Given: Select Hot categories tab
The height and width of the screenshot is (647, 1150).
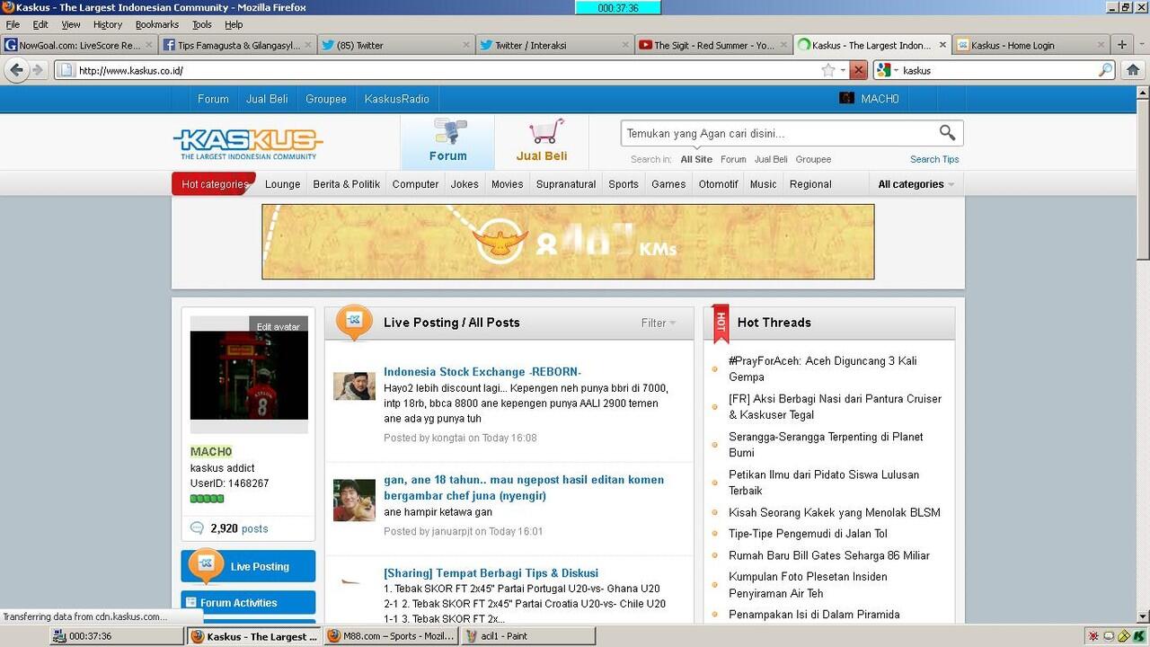Looking at the screenshot, I should click(x=214, y=184).
